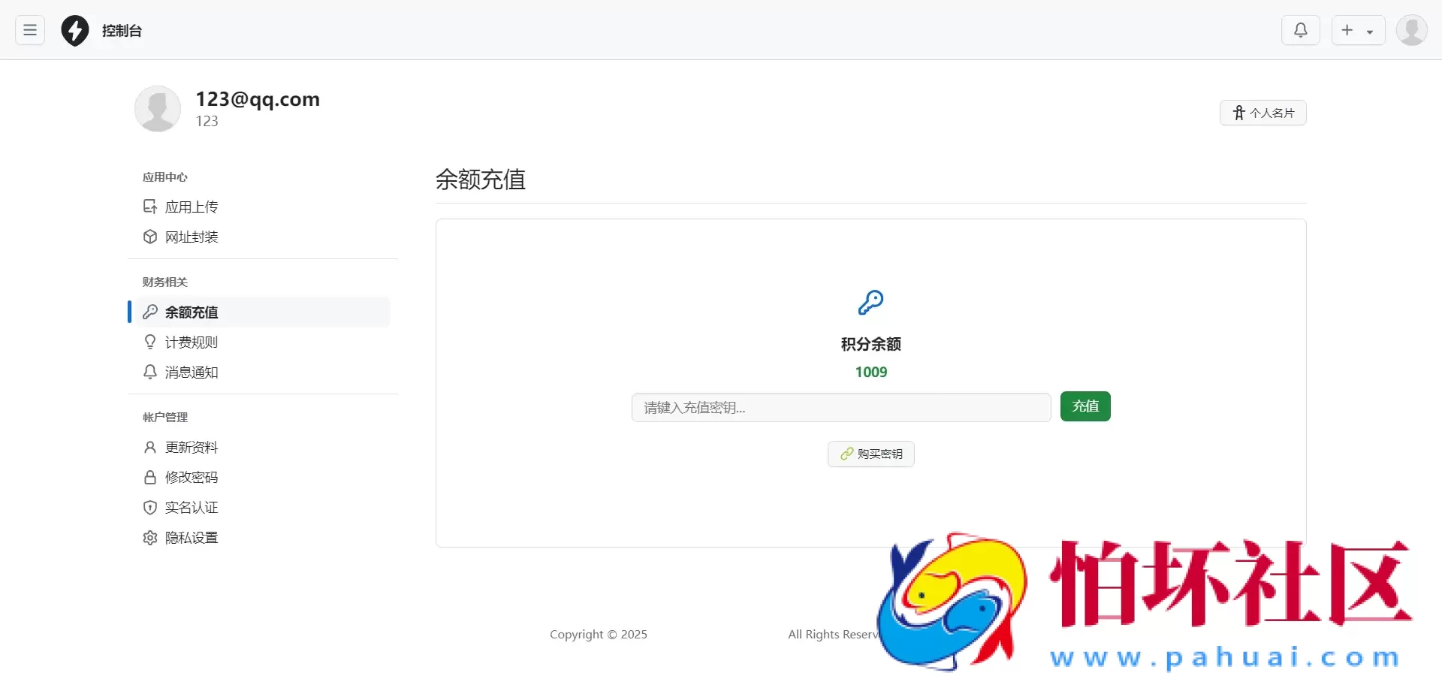Click the 实名认证 shield icon
The height and width of the screenshot is (688, 1442).
[150, 507]
